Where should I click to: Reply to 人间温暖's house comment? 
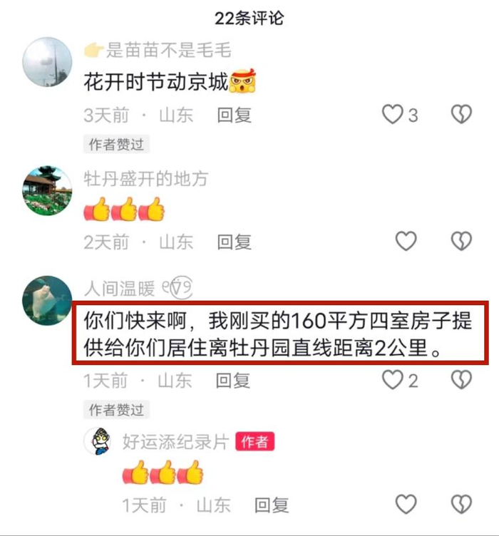tap(233, 380)
